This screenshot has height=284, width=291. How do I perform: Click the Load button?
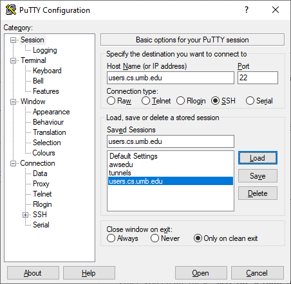click(258, 158)
